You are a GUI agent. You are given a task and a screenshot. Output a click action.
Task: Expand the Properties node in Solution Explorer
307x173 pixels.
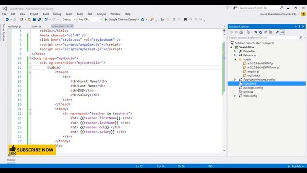coord(235,51)
